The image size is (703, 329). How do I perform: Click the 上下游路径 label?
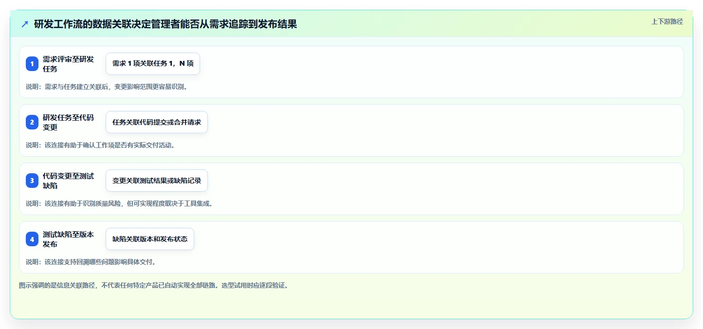667,21
